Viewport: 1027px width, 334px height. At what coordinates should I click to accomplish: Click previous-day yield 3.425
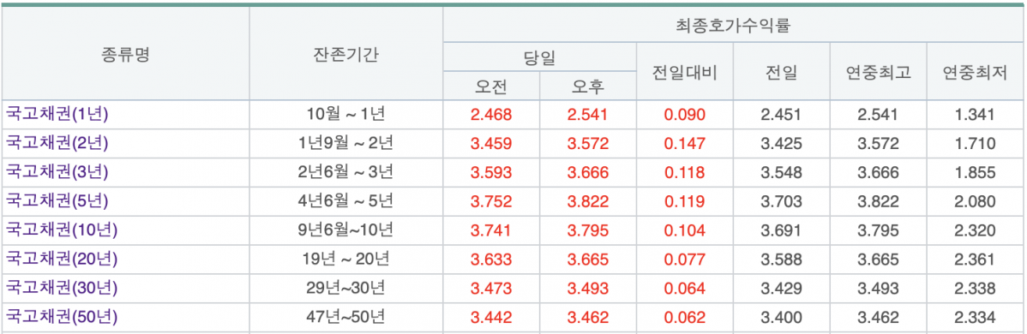click(781, 144)
